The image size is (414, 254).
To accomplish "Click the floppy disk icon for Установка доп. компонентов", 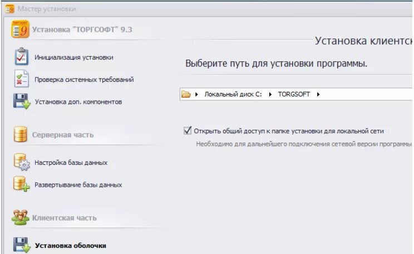I will click(x=22, y=101).
